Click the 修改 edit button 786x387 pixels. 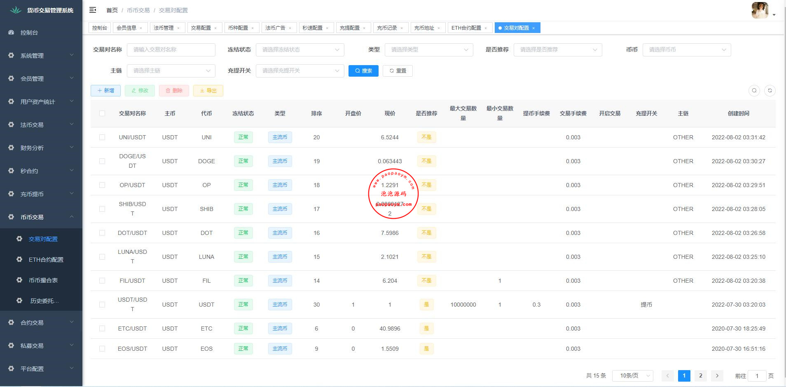tap(140, 91)
